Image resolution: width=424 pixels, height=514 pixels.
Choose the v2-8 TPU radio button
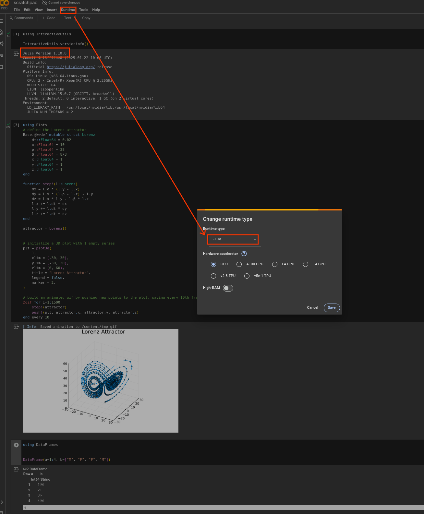tap(213, 276)
